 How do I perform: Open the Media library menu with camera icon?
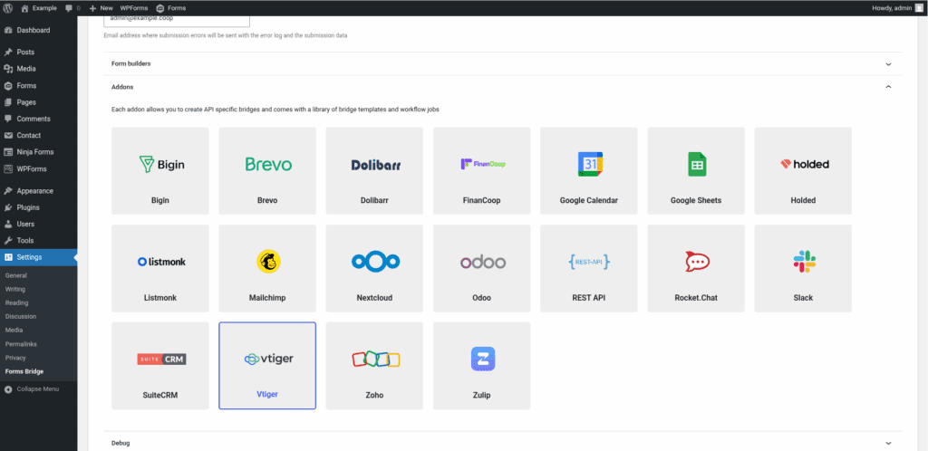pyautogui.click(x=38, y=69)
